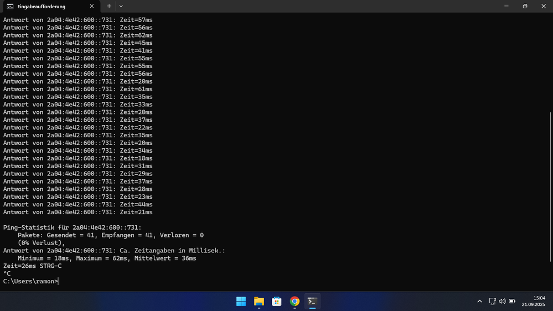Click the line with Zeit=31ms
The height and width of the screenshot is (311, 553).
click(78, 166)
